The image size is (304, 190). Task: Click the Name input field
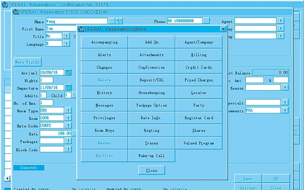[77, 21]
